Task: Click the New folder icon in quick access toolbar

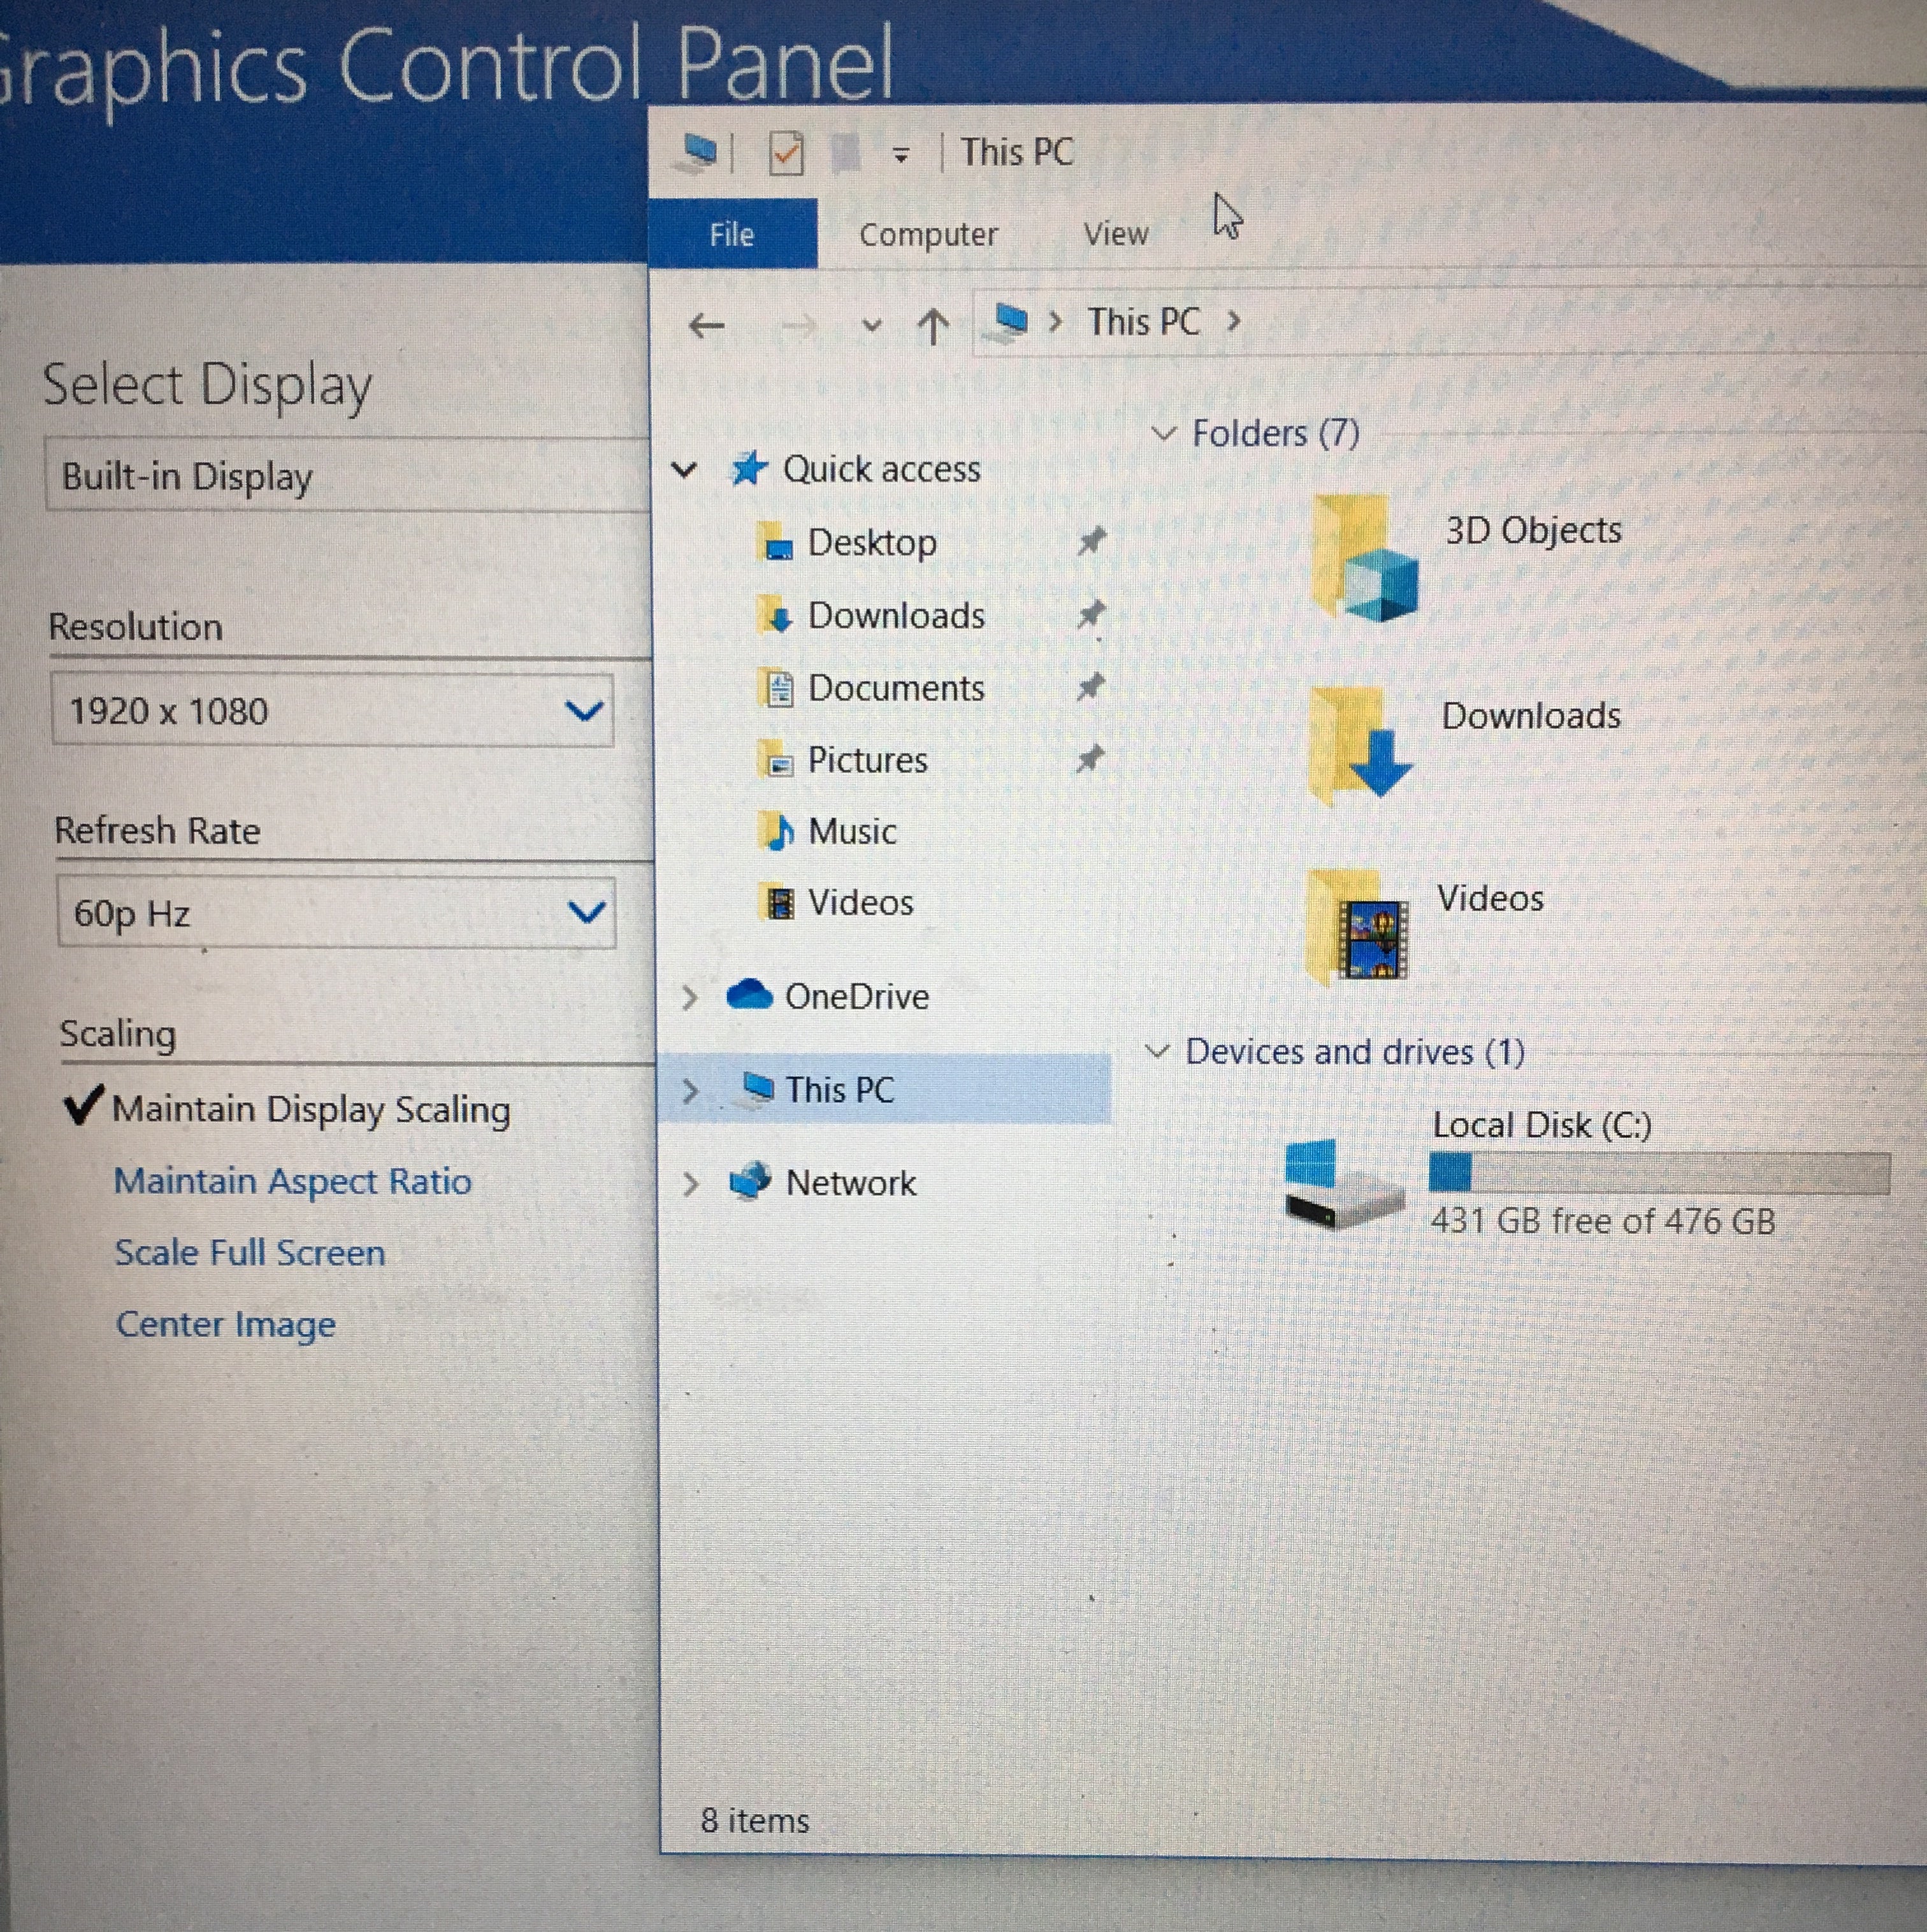Action: click(846, 153)
